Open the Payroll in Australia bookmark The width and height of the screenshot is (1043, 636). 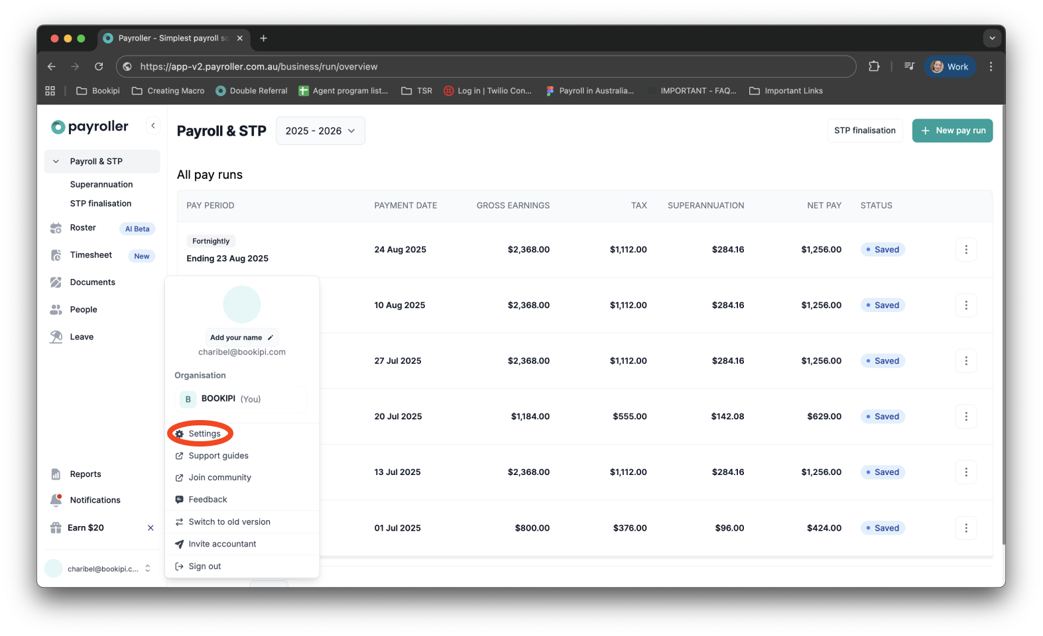(x=589, y=91)
